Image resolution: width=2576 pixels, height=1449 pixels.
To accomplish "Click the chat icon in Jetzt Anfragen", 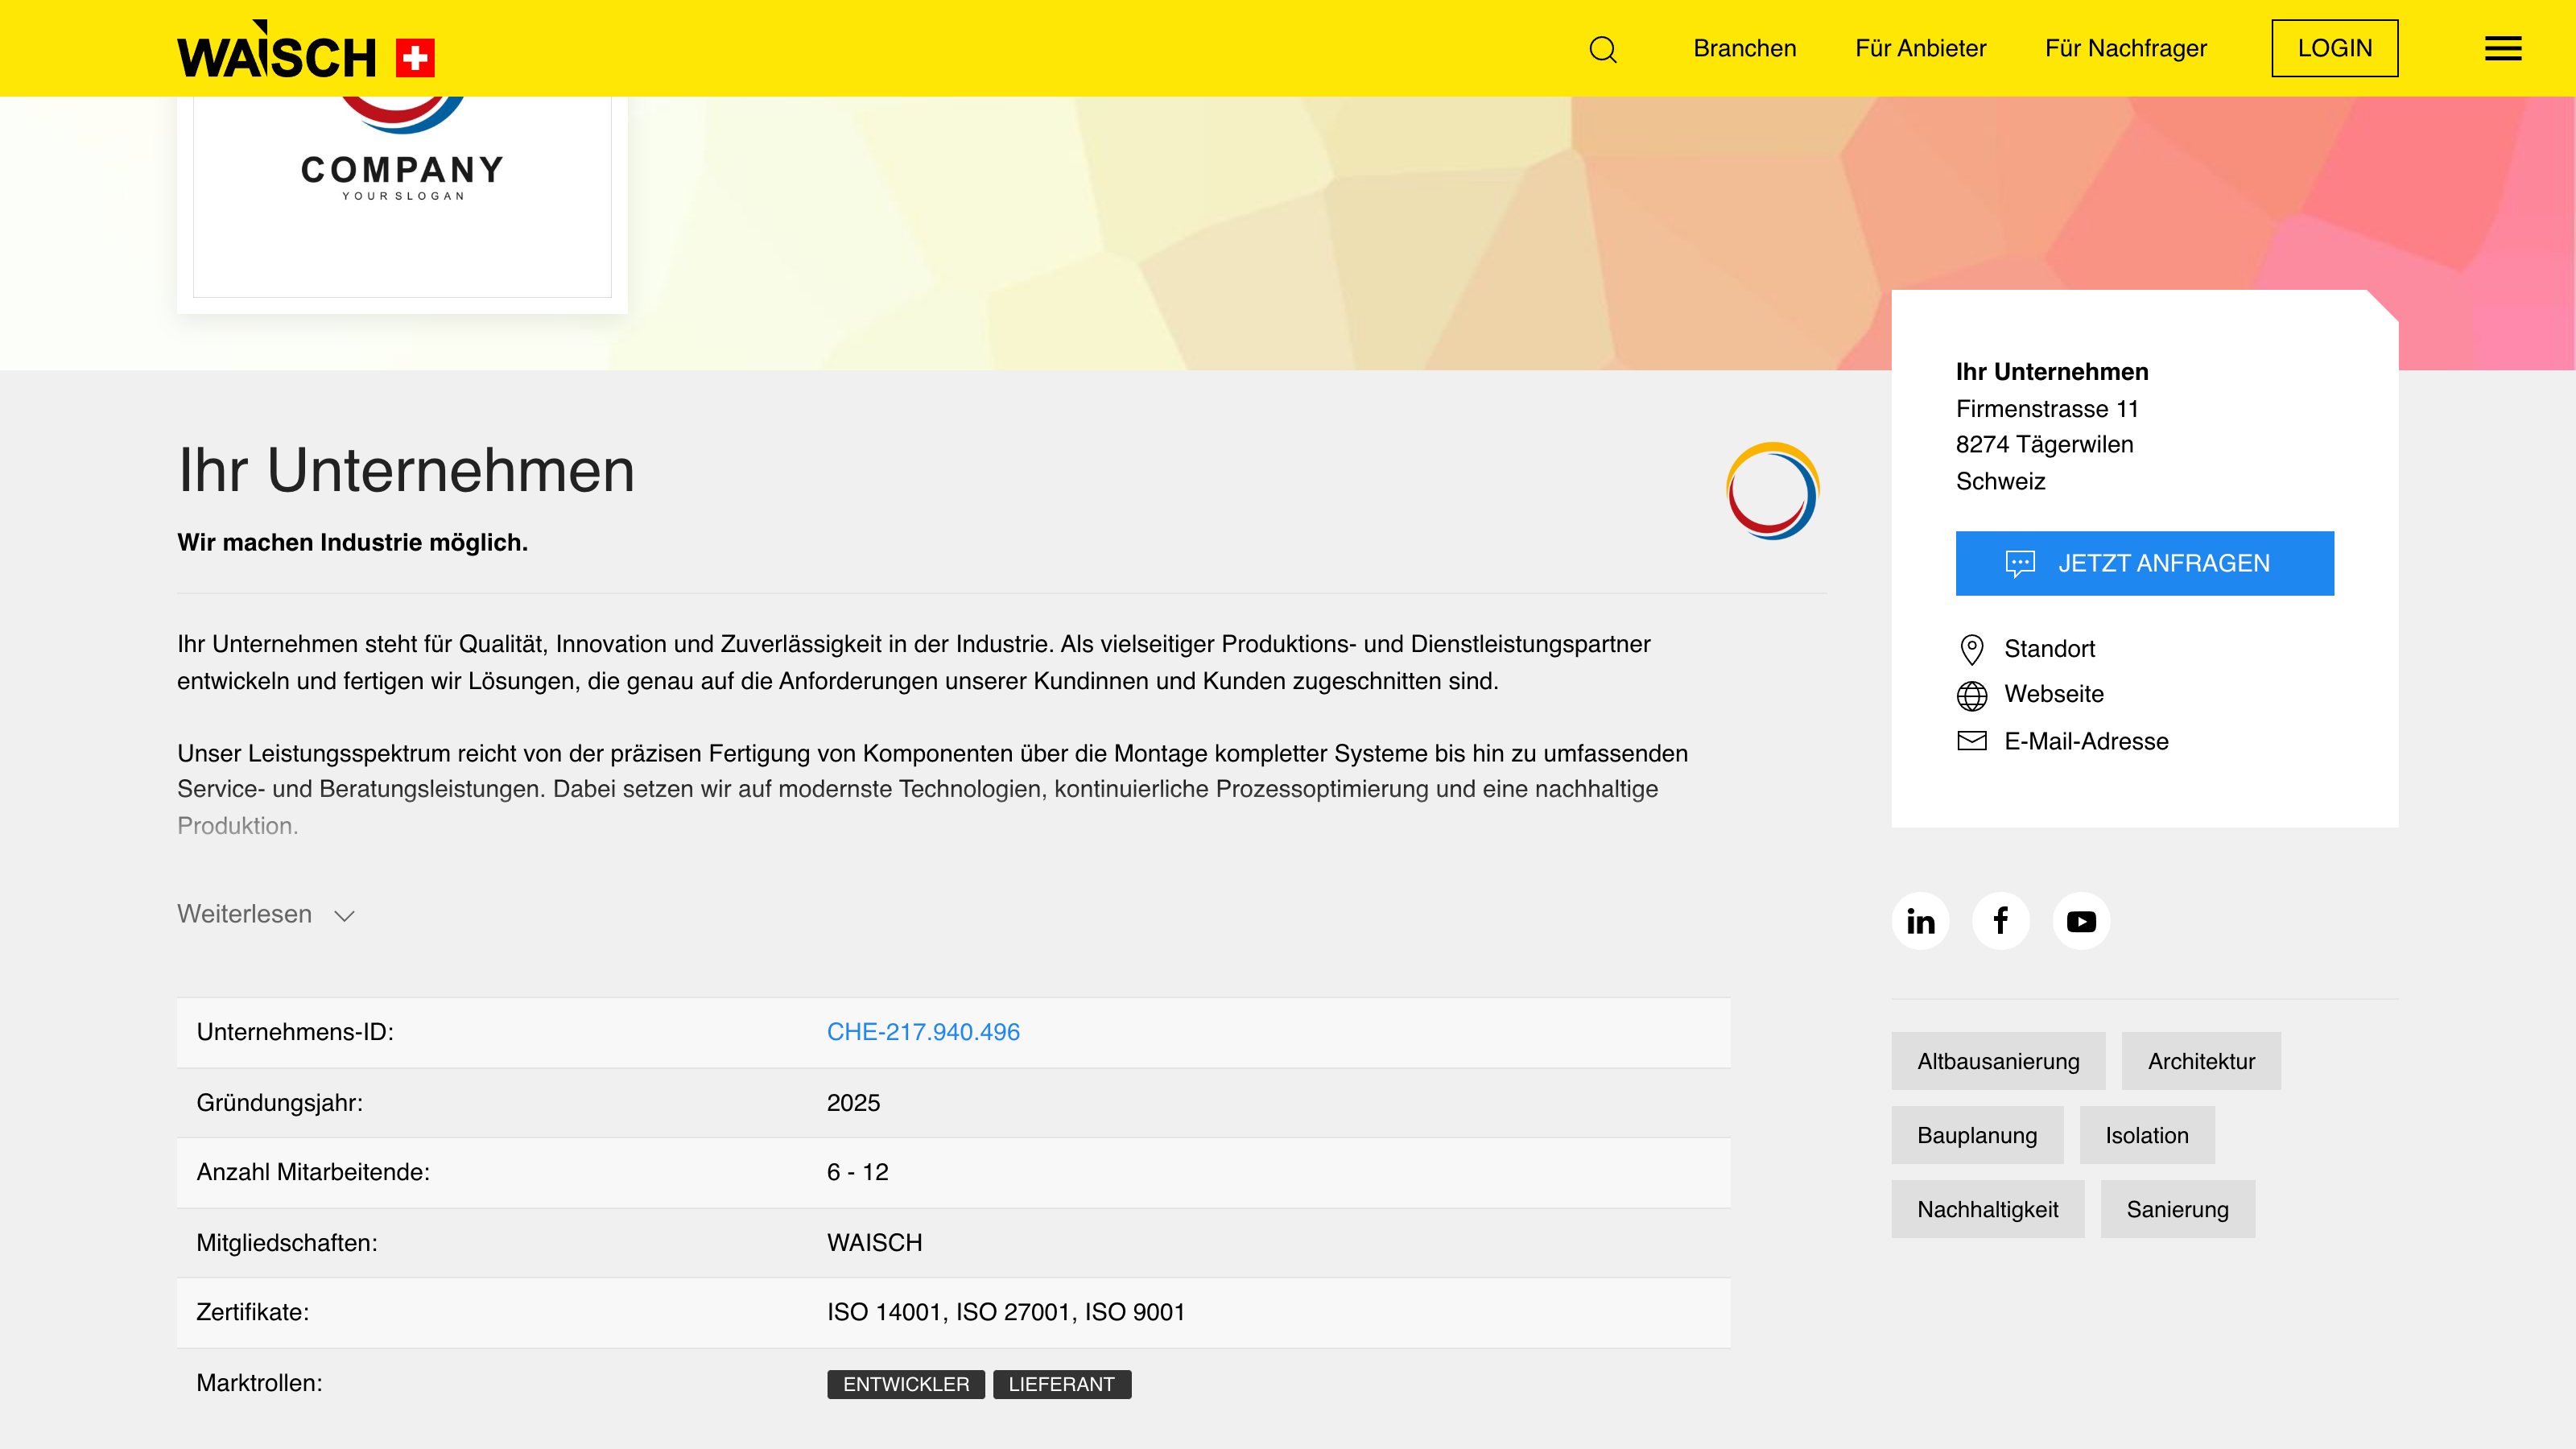I will pos(2019,564).
